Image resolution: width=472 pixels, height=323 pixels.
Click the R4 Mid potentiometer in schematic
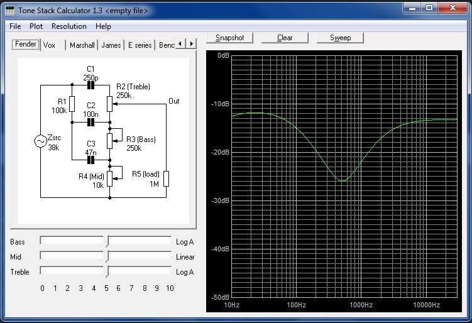pyautogui.click(x=111, y=178)
